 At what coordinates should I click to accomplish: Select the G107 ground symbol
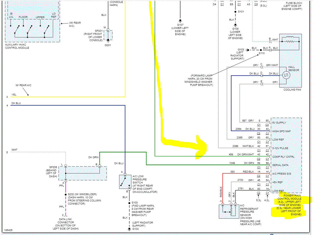click(180, 21)
